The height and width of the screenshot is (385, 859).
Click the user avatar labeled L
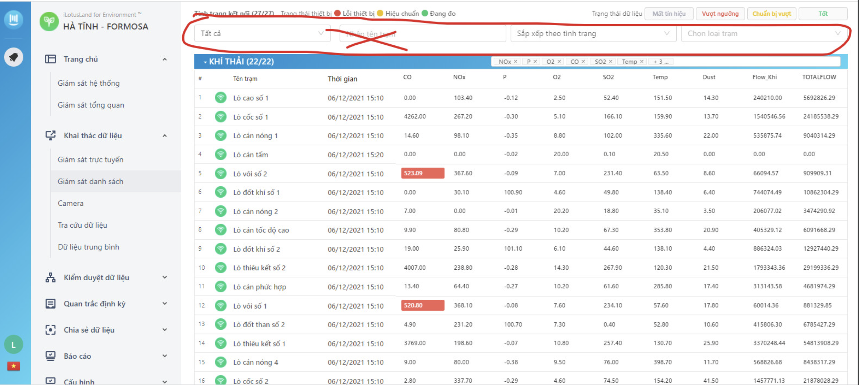pos(14,345)
